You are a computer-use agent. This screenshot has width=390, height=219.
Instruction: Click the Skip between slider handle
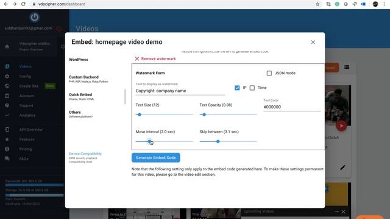(218, 141)
